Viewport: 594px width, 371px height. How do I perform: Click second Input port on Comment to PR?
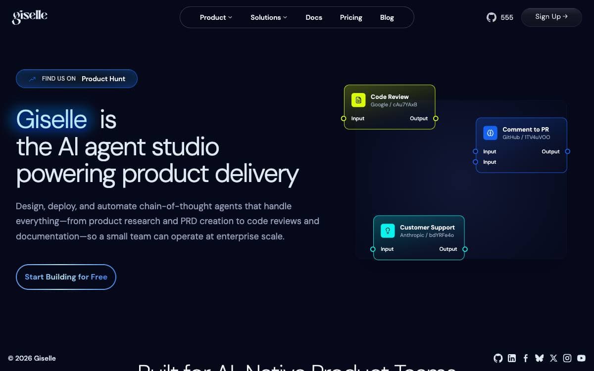[x=475, y=162]
